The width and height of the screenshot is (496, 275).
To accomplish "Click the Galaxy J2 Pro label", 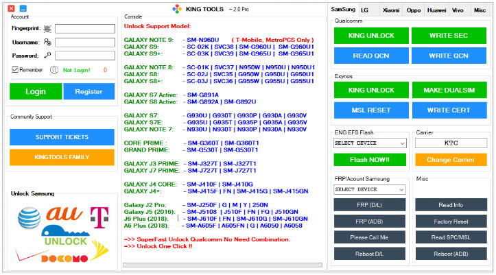I will point(145,205).
